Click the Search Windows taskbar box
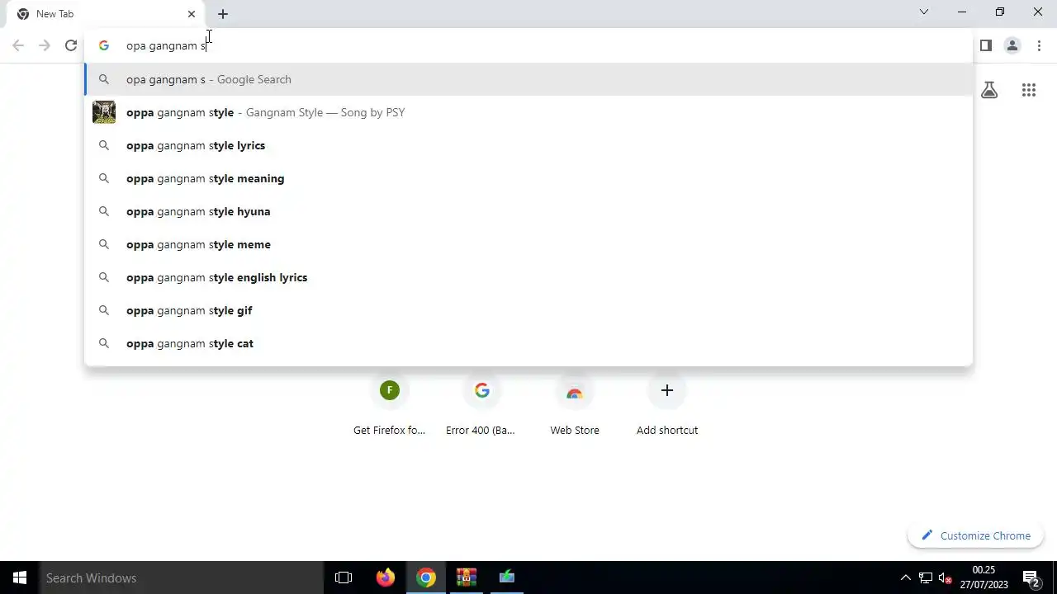Image resolution: width=1057 pixels, height=594 pixels. 182,577
